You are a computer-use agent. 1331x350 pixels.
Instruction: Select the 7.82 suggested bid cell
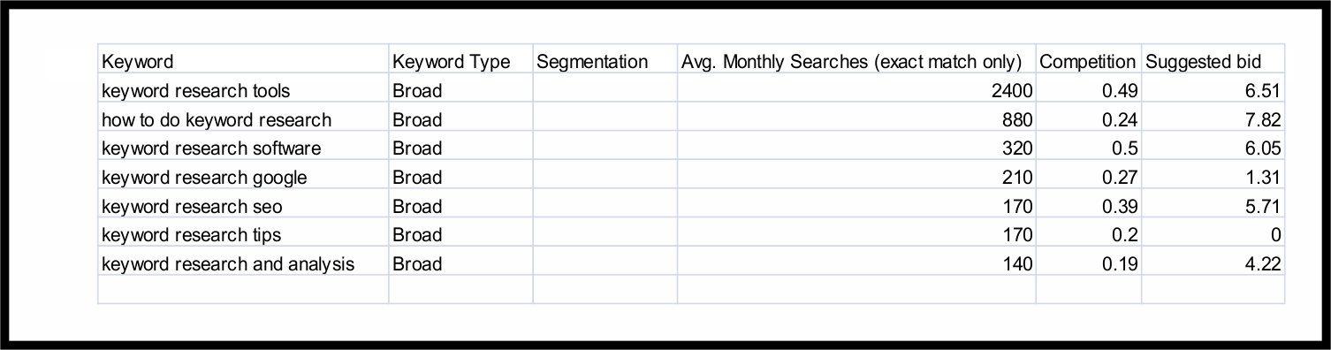click(x=1213, y=119)
